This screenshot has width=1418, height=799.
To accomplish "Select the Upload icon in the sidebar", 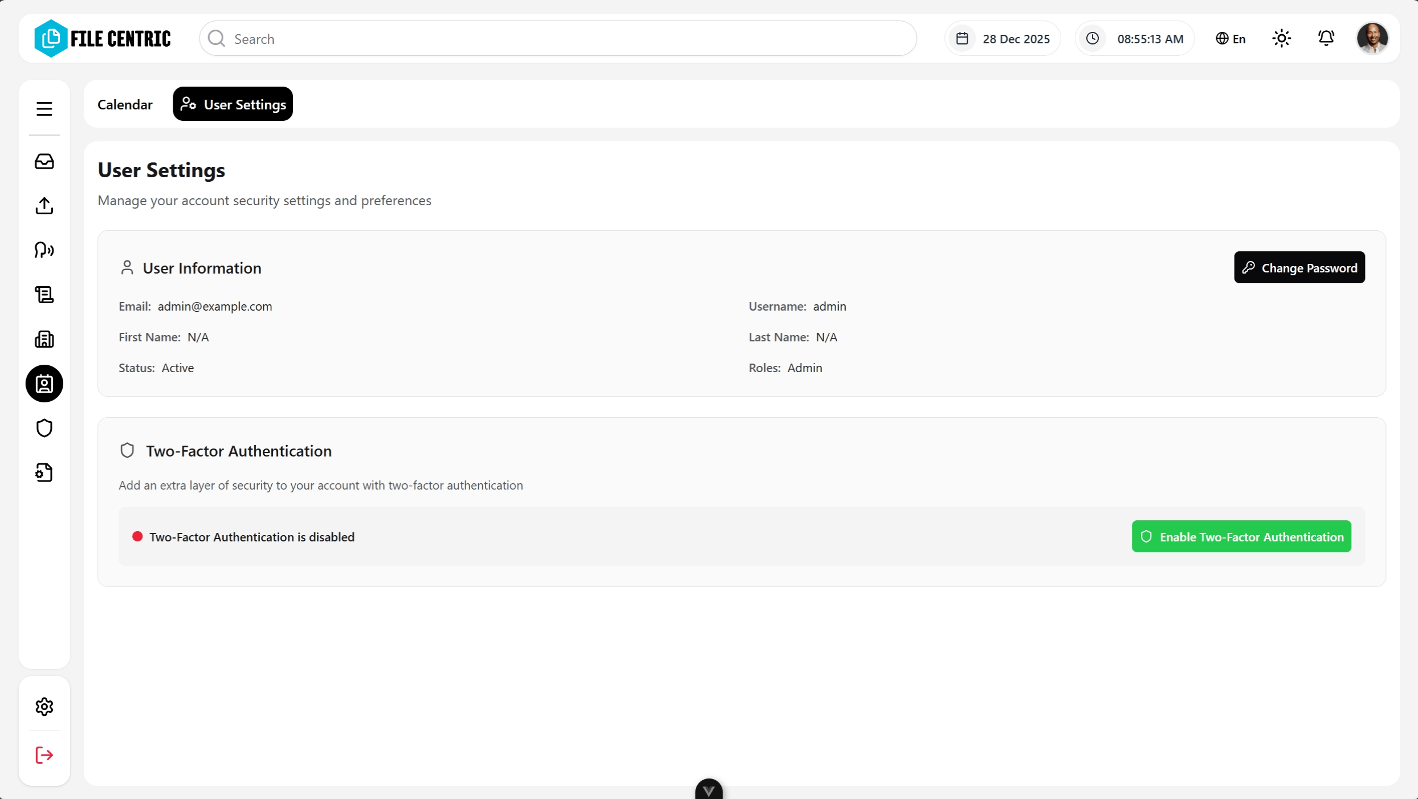I will [44, 206].
